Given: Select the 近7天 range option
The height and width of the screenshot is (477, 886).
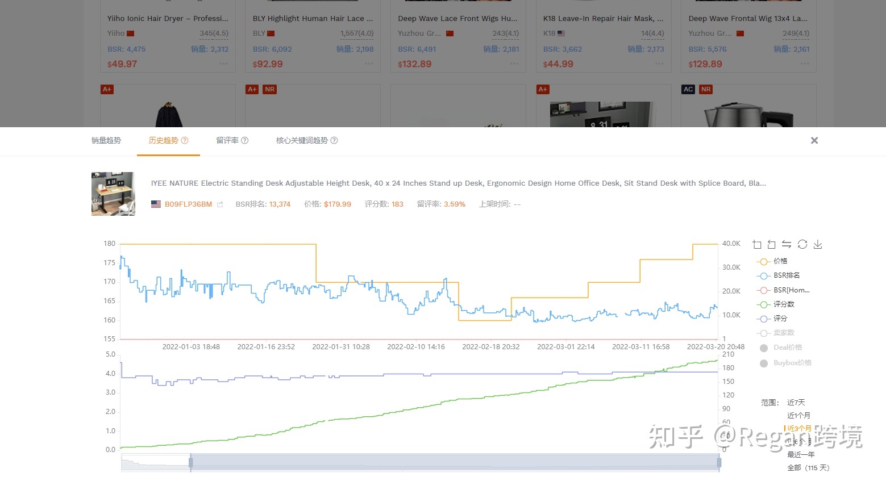Looking at the screenshot, I should [x=796, y=403].
